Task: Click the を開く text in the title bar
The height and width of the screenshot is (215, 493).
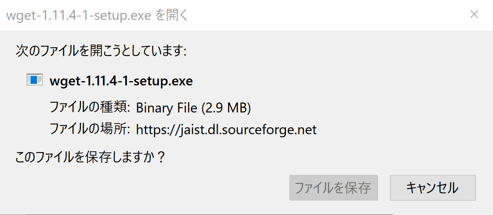Action: pyautogui.click(x=172, y=15)
